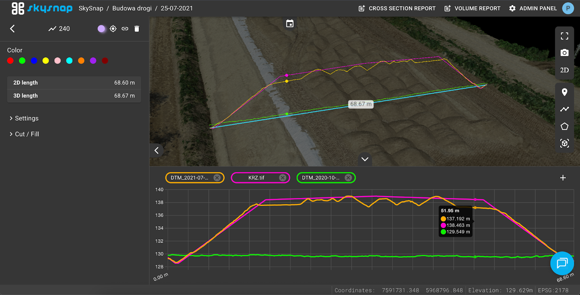Remove KRZ.tif layer from chart
This screenshot has width=580, height=295.
click(283, 178)
